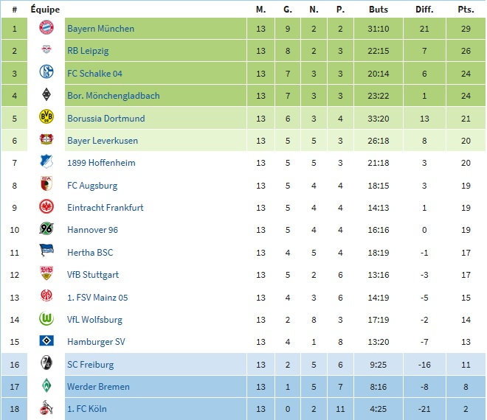The width and height of the screenshot is (487, 420).
Task: Open the SC Freiburg team link
Action: (91, 365)
